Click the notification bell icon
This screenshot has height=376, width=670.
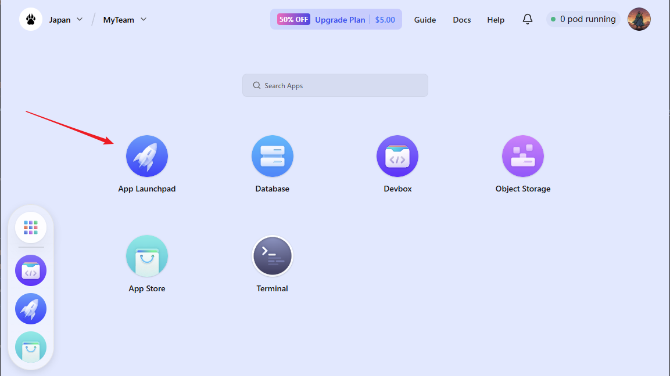point(528,19)
